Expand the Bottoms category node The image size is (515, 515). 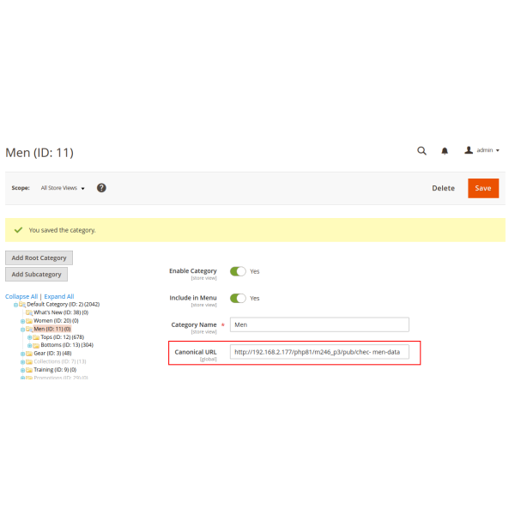[30, 345]
